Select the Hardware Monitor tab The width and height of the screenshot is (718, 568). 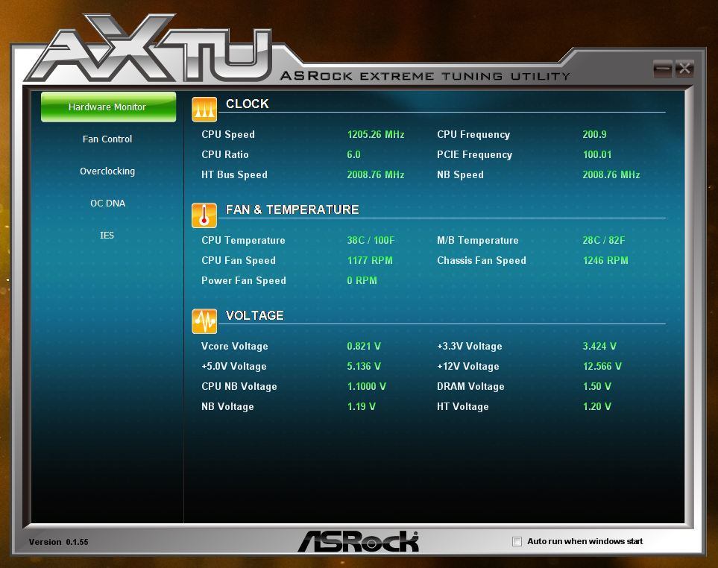point(109,107)
